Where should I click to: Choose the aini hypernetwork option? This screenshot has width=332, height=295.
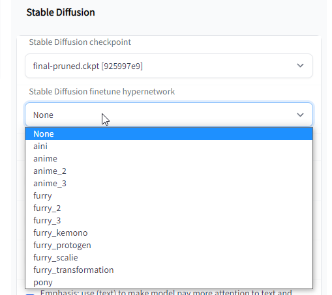[169, 146]
